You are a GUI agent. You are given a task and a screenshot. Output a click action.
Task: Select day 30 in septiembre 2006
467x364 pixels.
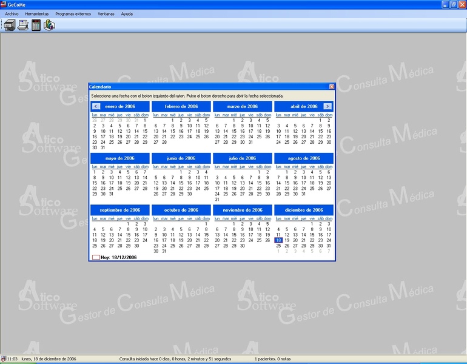click(136, 246)
